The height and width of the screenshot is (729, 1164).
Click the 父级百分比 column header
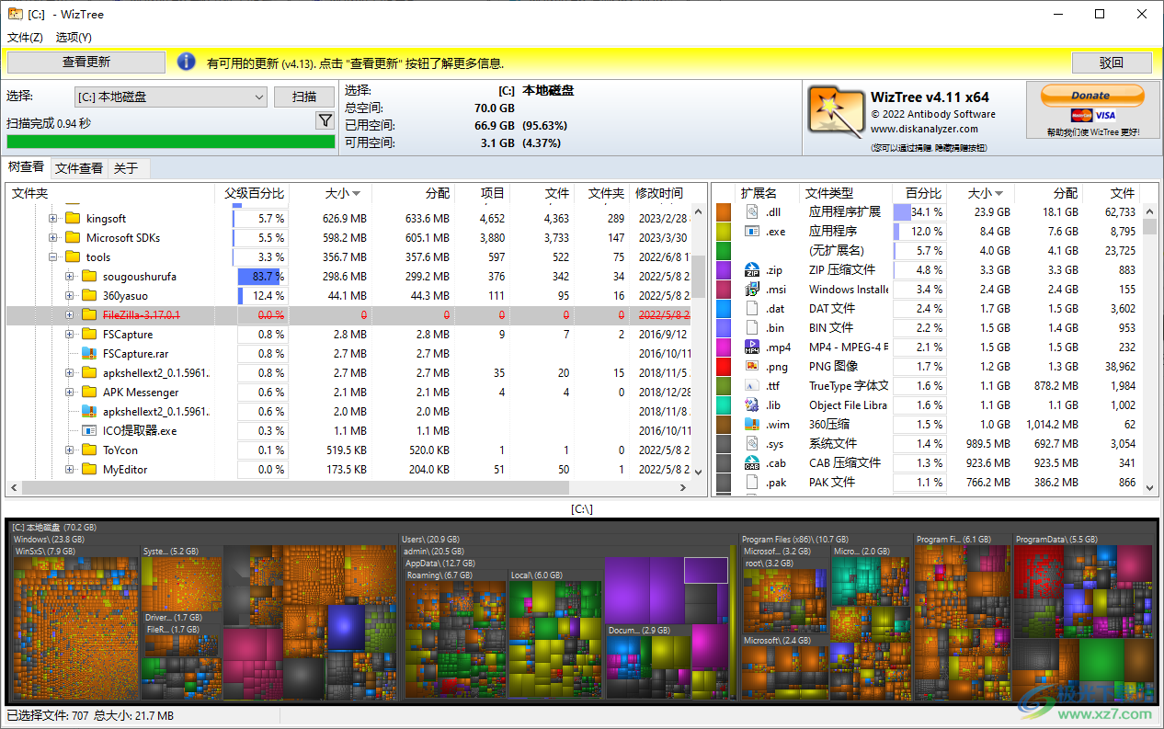(254, 193)
